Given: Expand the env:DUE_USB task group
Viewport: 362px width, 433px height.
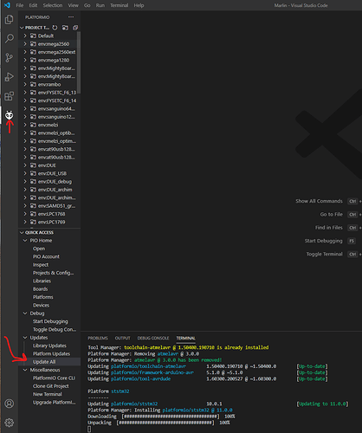Looking at the screenshot, I should coord(25,173).
